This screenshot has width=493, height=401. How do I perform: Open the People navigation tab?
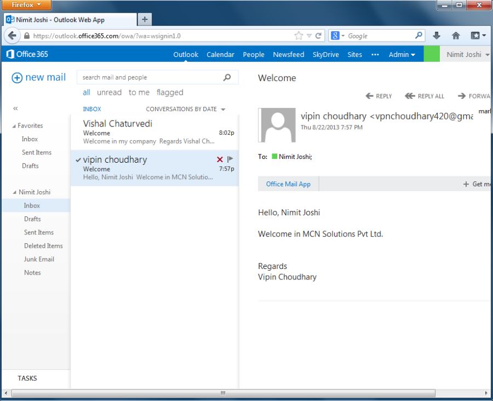[x=254, y=54]
